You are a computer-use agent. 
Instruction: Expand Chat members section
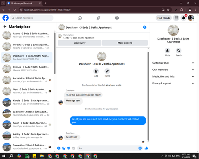tap(173, 70)
